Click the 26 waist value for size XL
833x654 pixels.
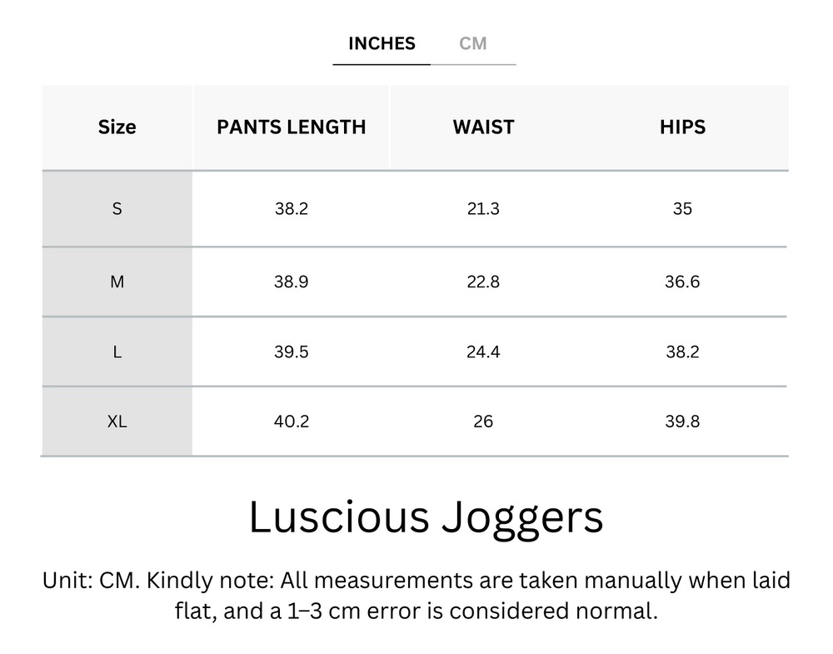pyautogui.click(x=483, y=422)
